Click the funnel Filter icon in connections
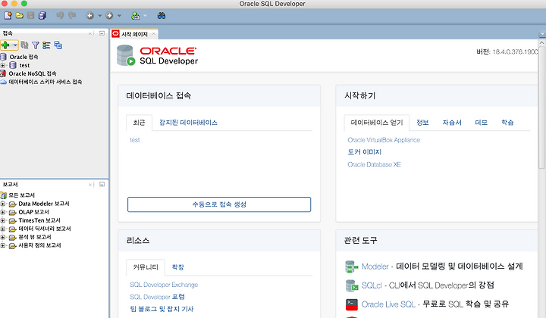546x318 pixels. [36, 45]
